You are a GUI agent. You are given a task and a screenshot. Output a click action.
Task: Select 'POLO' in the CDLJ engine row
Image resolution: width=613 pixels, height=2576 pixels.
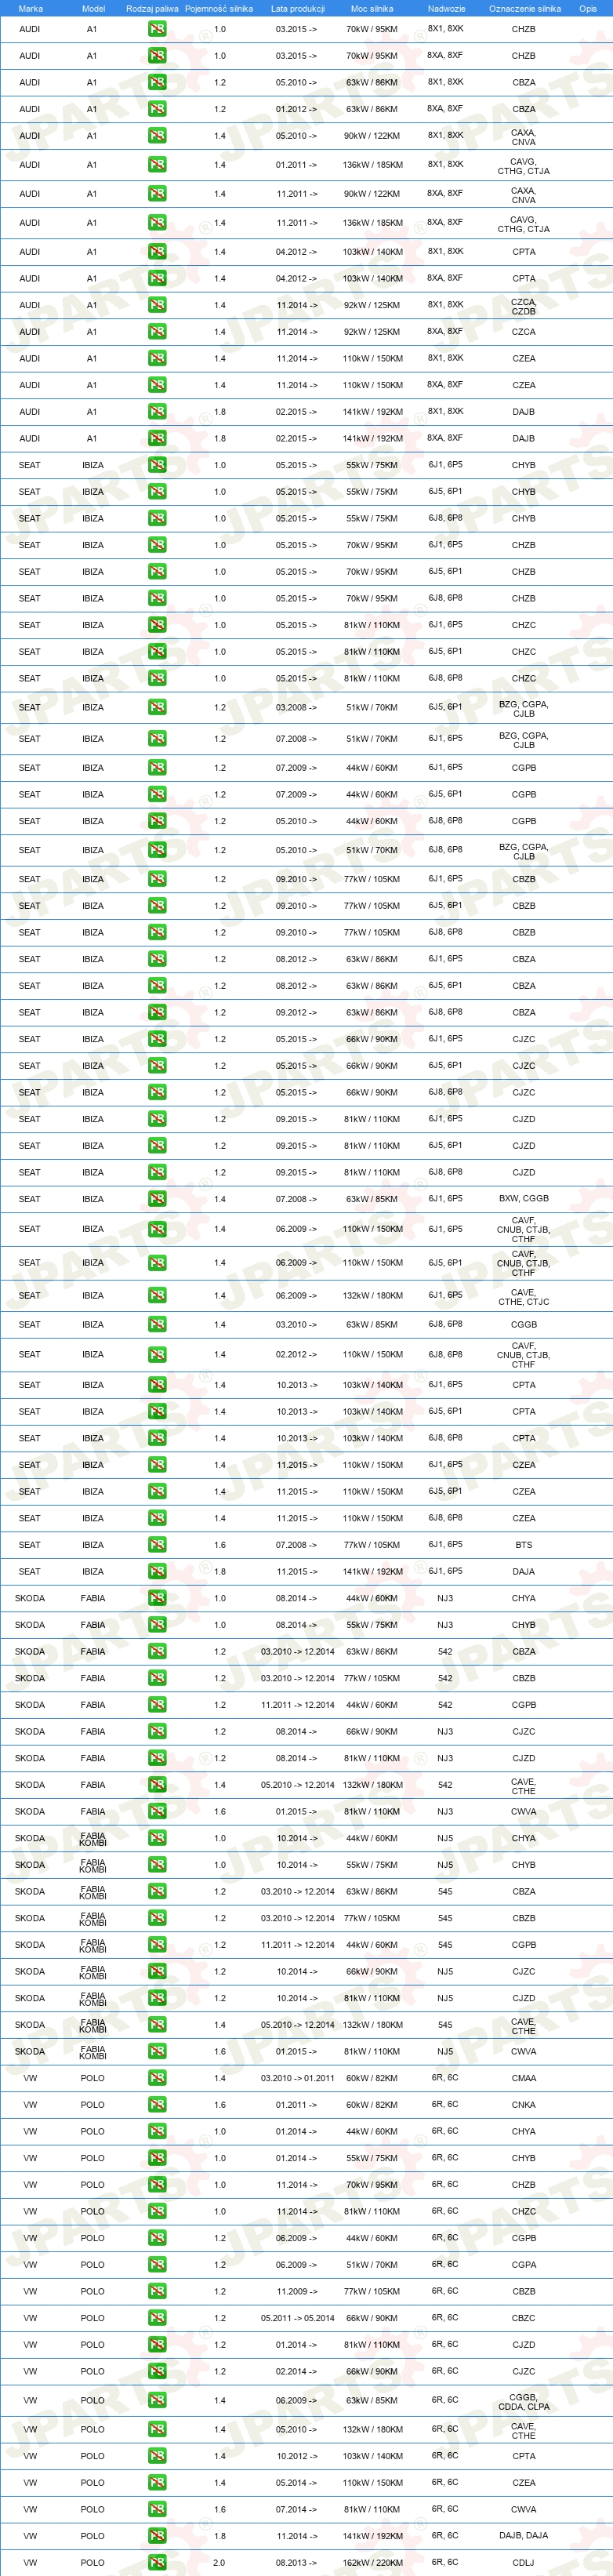pos(93,2563)
